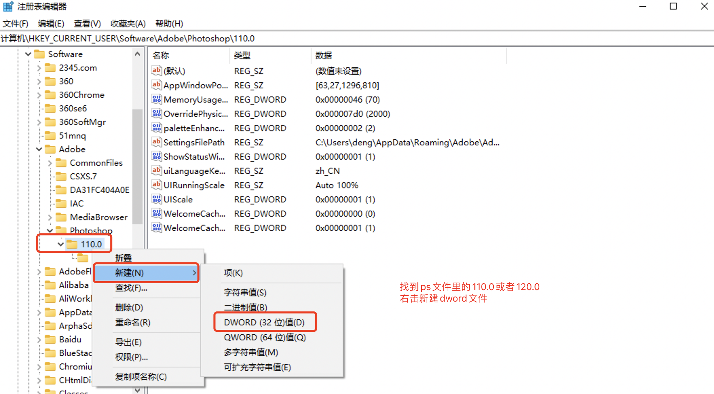Click the Registry Editor icon in title bar
The height and width of the screenshot is (394, 714).
7,6
